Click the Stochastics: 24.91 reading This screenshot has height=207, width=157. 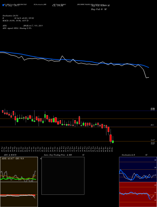(11, 16)
